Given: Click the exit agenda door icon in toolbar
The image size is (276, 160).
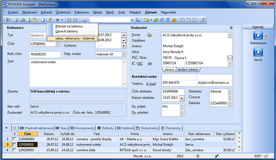Looking at the screenshot, I should (8, 20).
